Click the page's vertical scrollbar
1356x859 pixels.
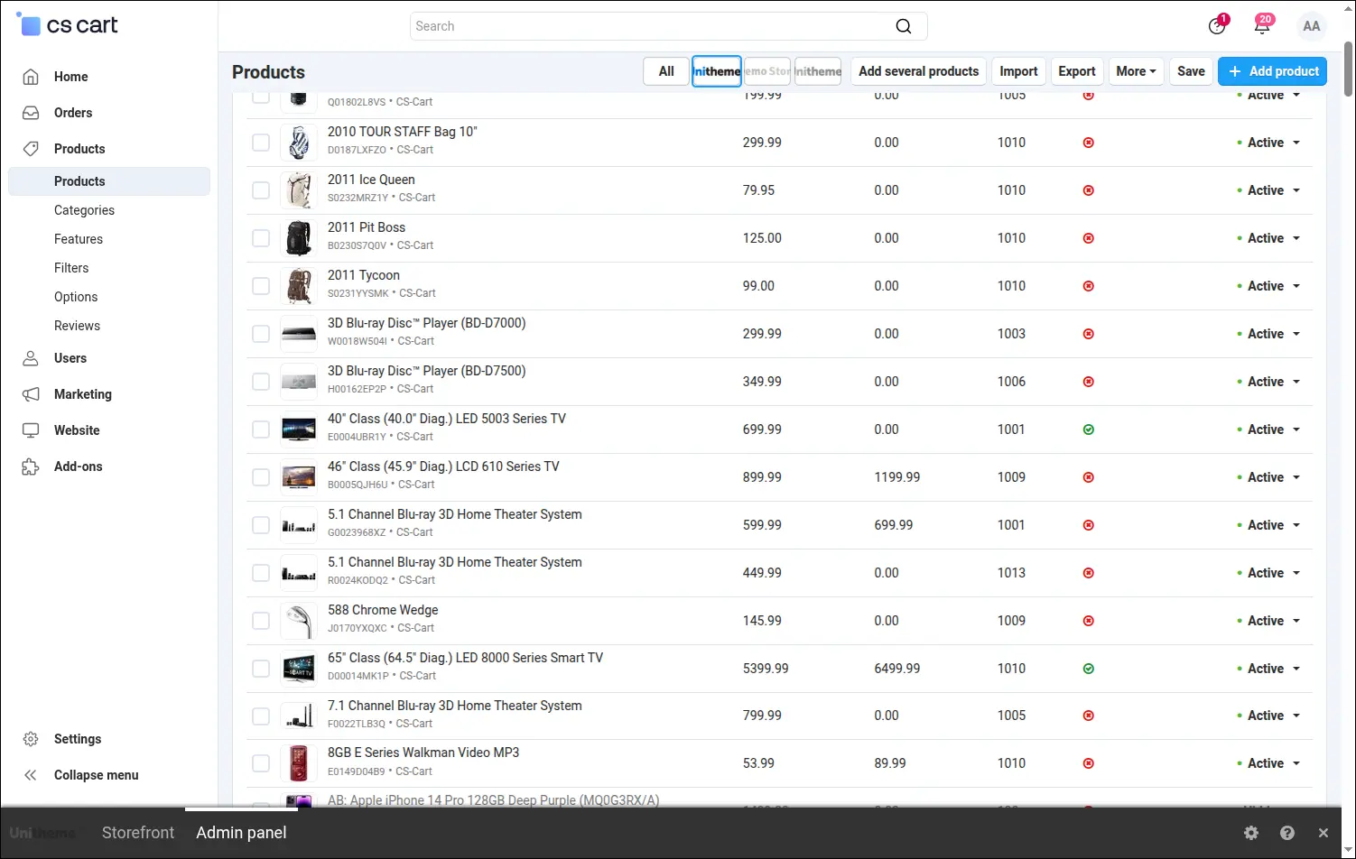[x=1348, y=68]
